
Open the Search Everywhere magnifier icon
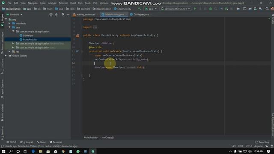click(x=267, y=9)
